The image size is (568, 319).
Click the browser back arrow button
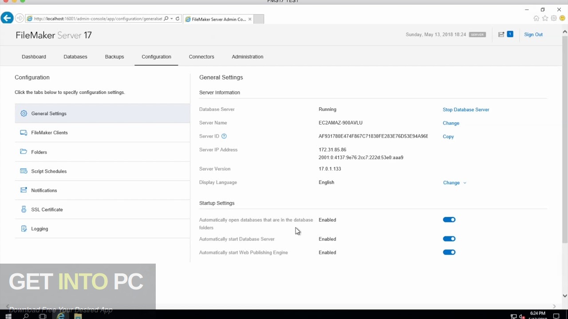[7, 18]
